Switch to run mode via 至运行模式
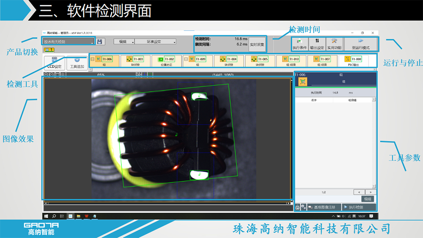The height and width of the screenshot is (238, 423). point(360,44)
